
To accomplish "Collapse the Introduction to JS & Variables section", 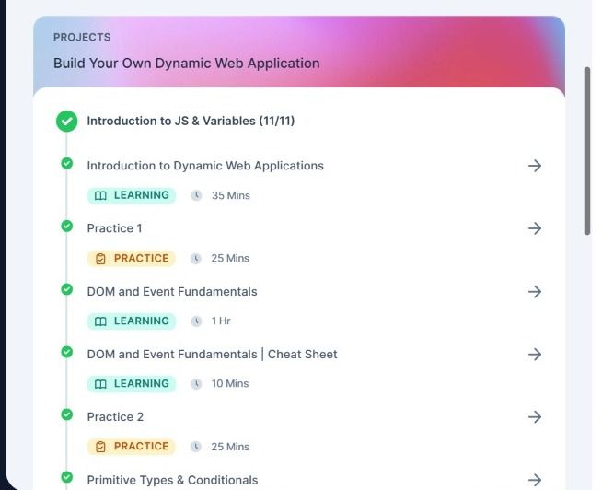I will click(x=191, y=121).
